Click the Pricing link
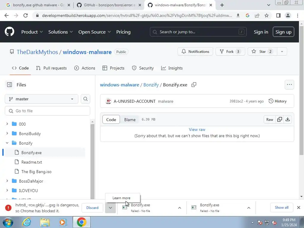Screen dimensions: 304x228 (123, 32)
